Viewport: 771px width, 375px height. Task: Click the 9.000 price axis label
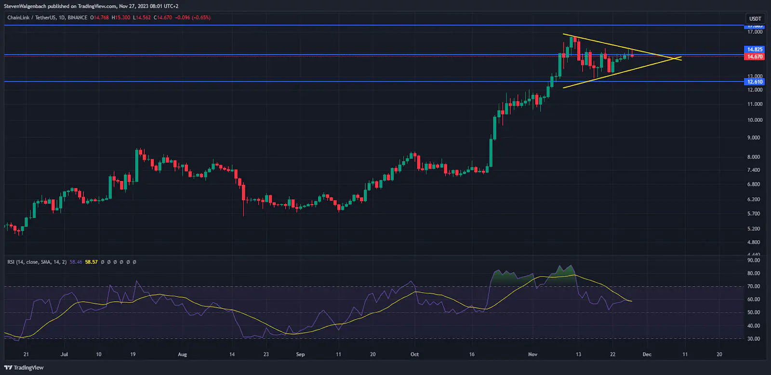(755, 138)
